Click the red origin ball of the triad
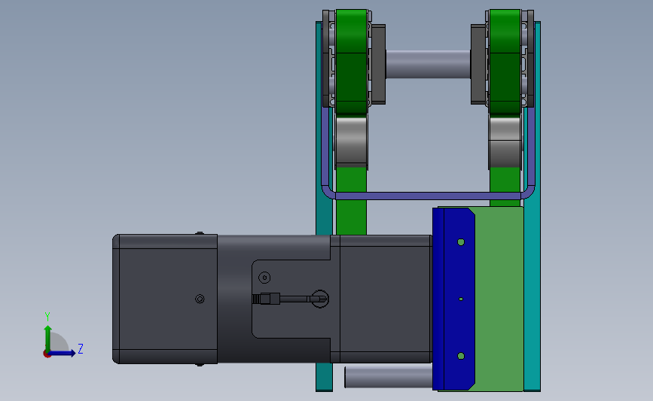653x401 pixels. coord(47,354)
